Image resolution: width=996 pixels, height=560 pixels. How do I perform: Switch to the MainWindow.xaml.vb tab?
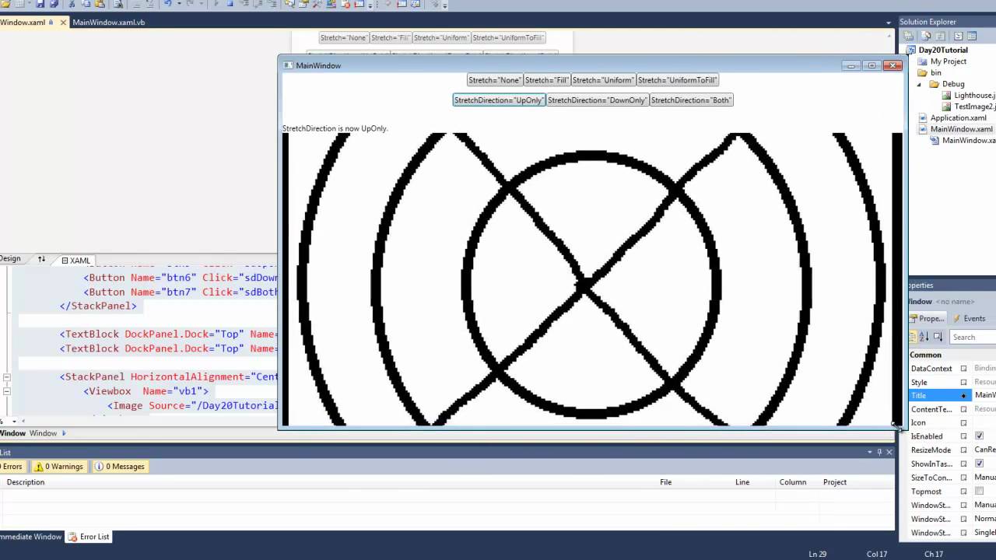point(108,23)
